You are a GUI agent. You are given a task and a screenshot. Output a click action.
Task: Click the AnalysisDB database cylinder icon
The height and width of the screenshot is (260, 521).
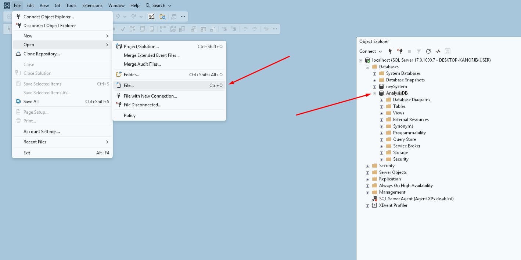coord(381,93)
